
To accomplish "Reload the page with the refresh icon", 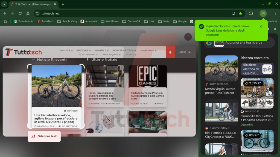I will click(x=20, y=13).
